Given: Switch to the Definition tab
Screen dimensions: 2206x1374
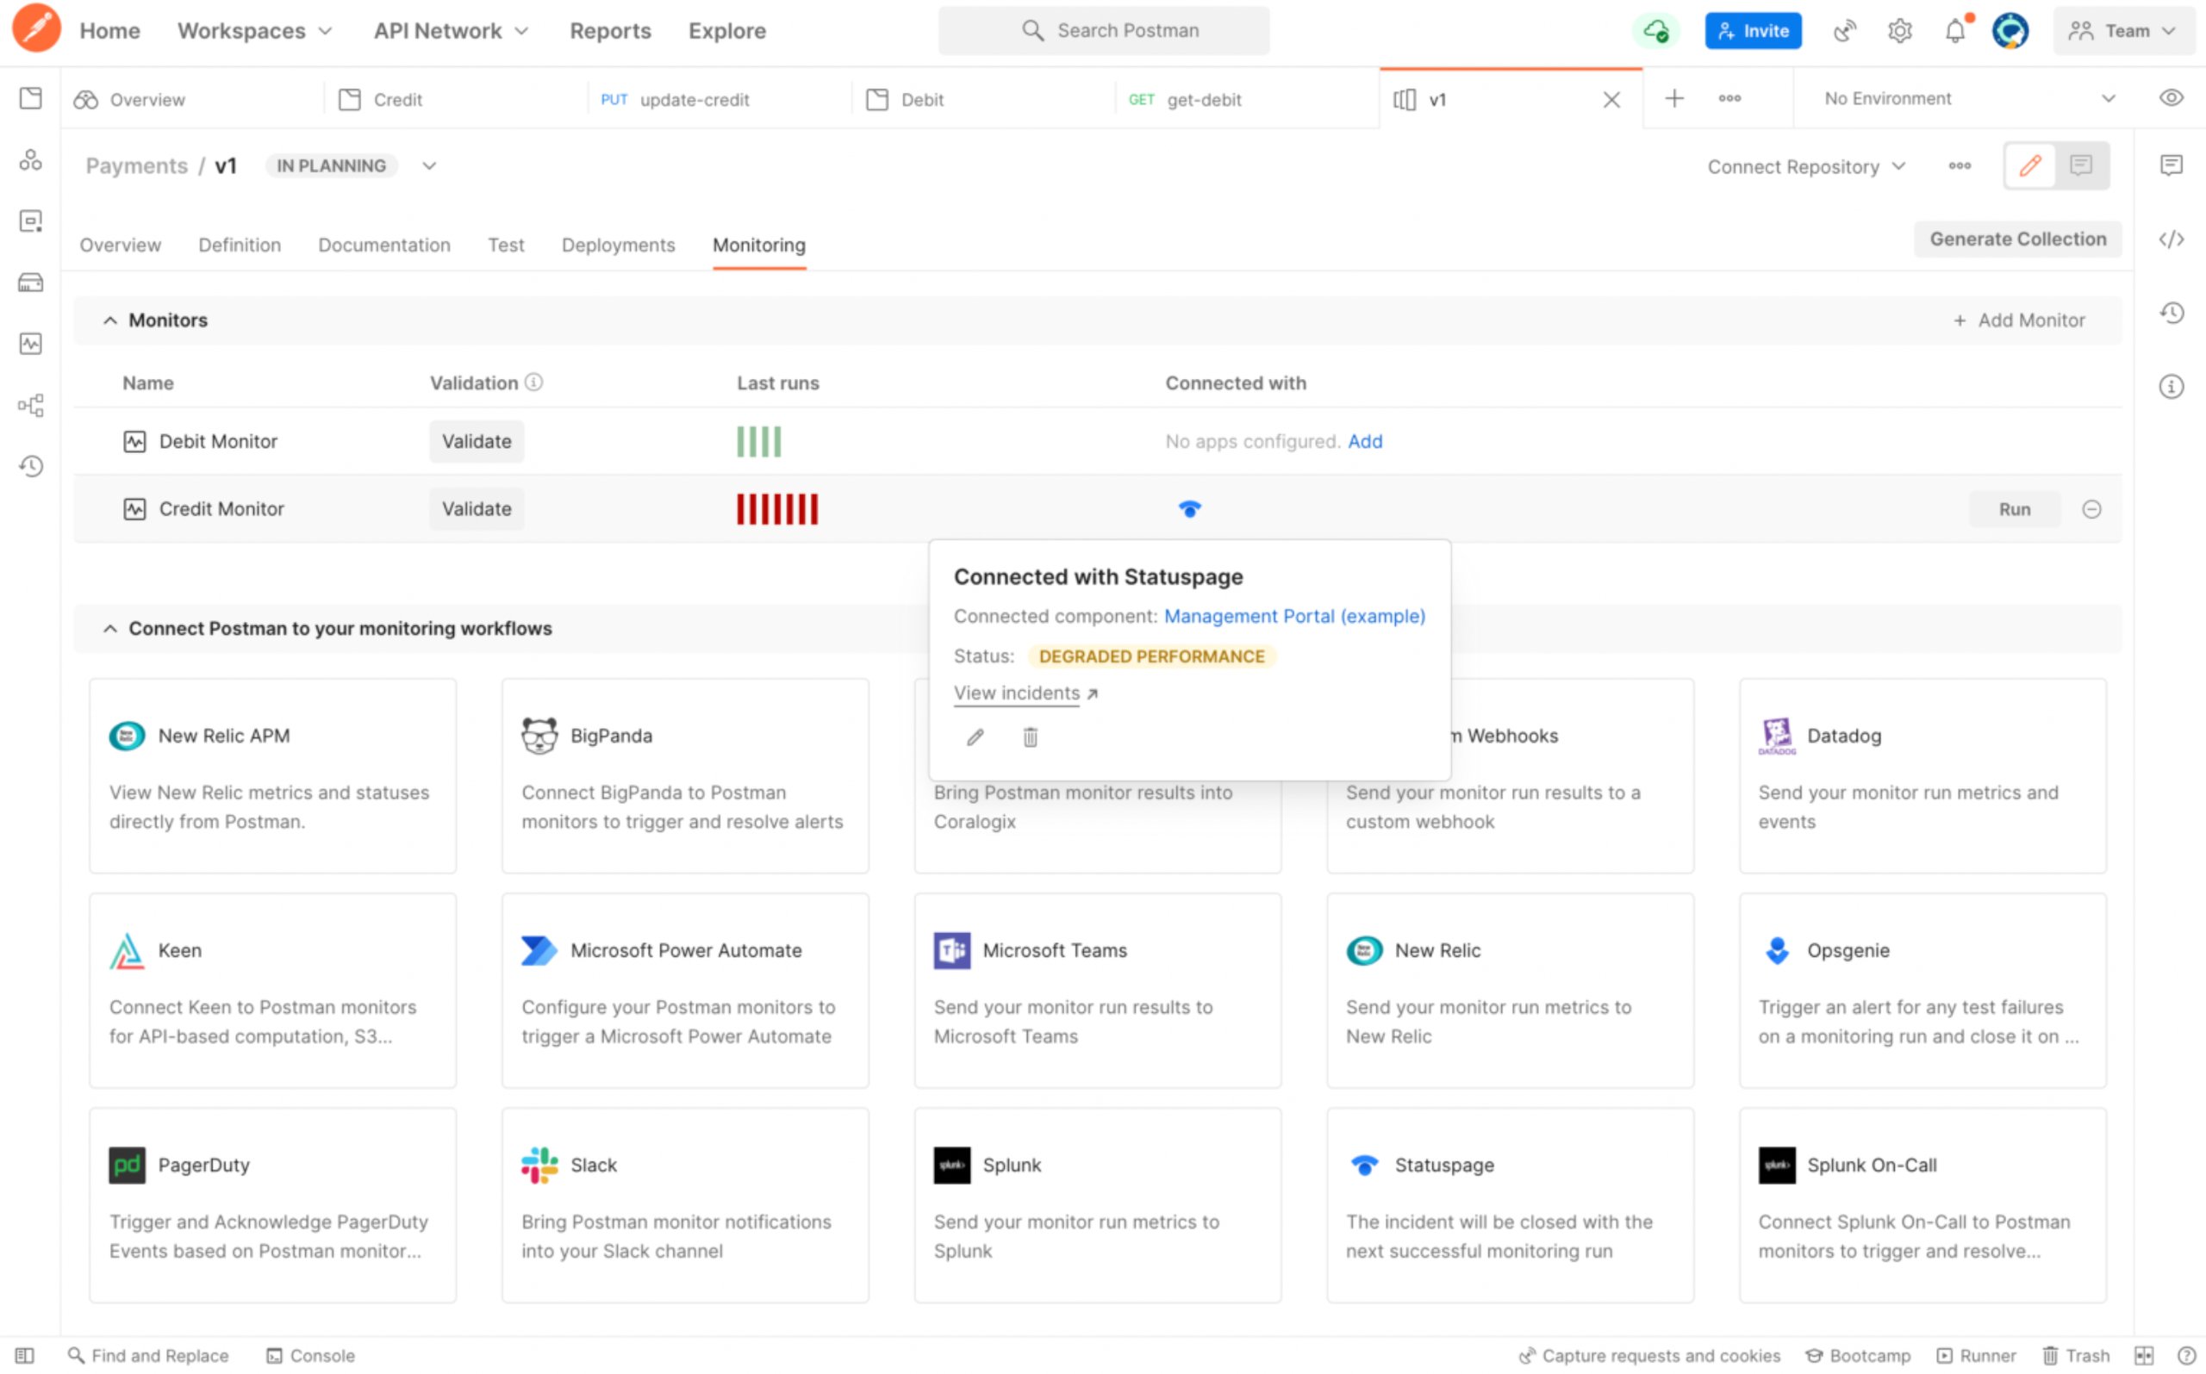Looking at the screenshot, I should (239, 245).
